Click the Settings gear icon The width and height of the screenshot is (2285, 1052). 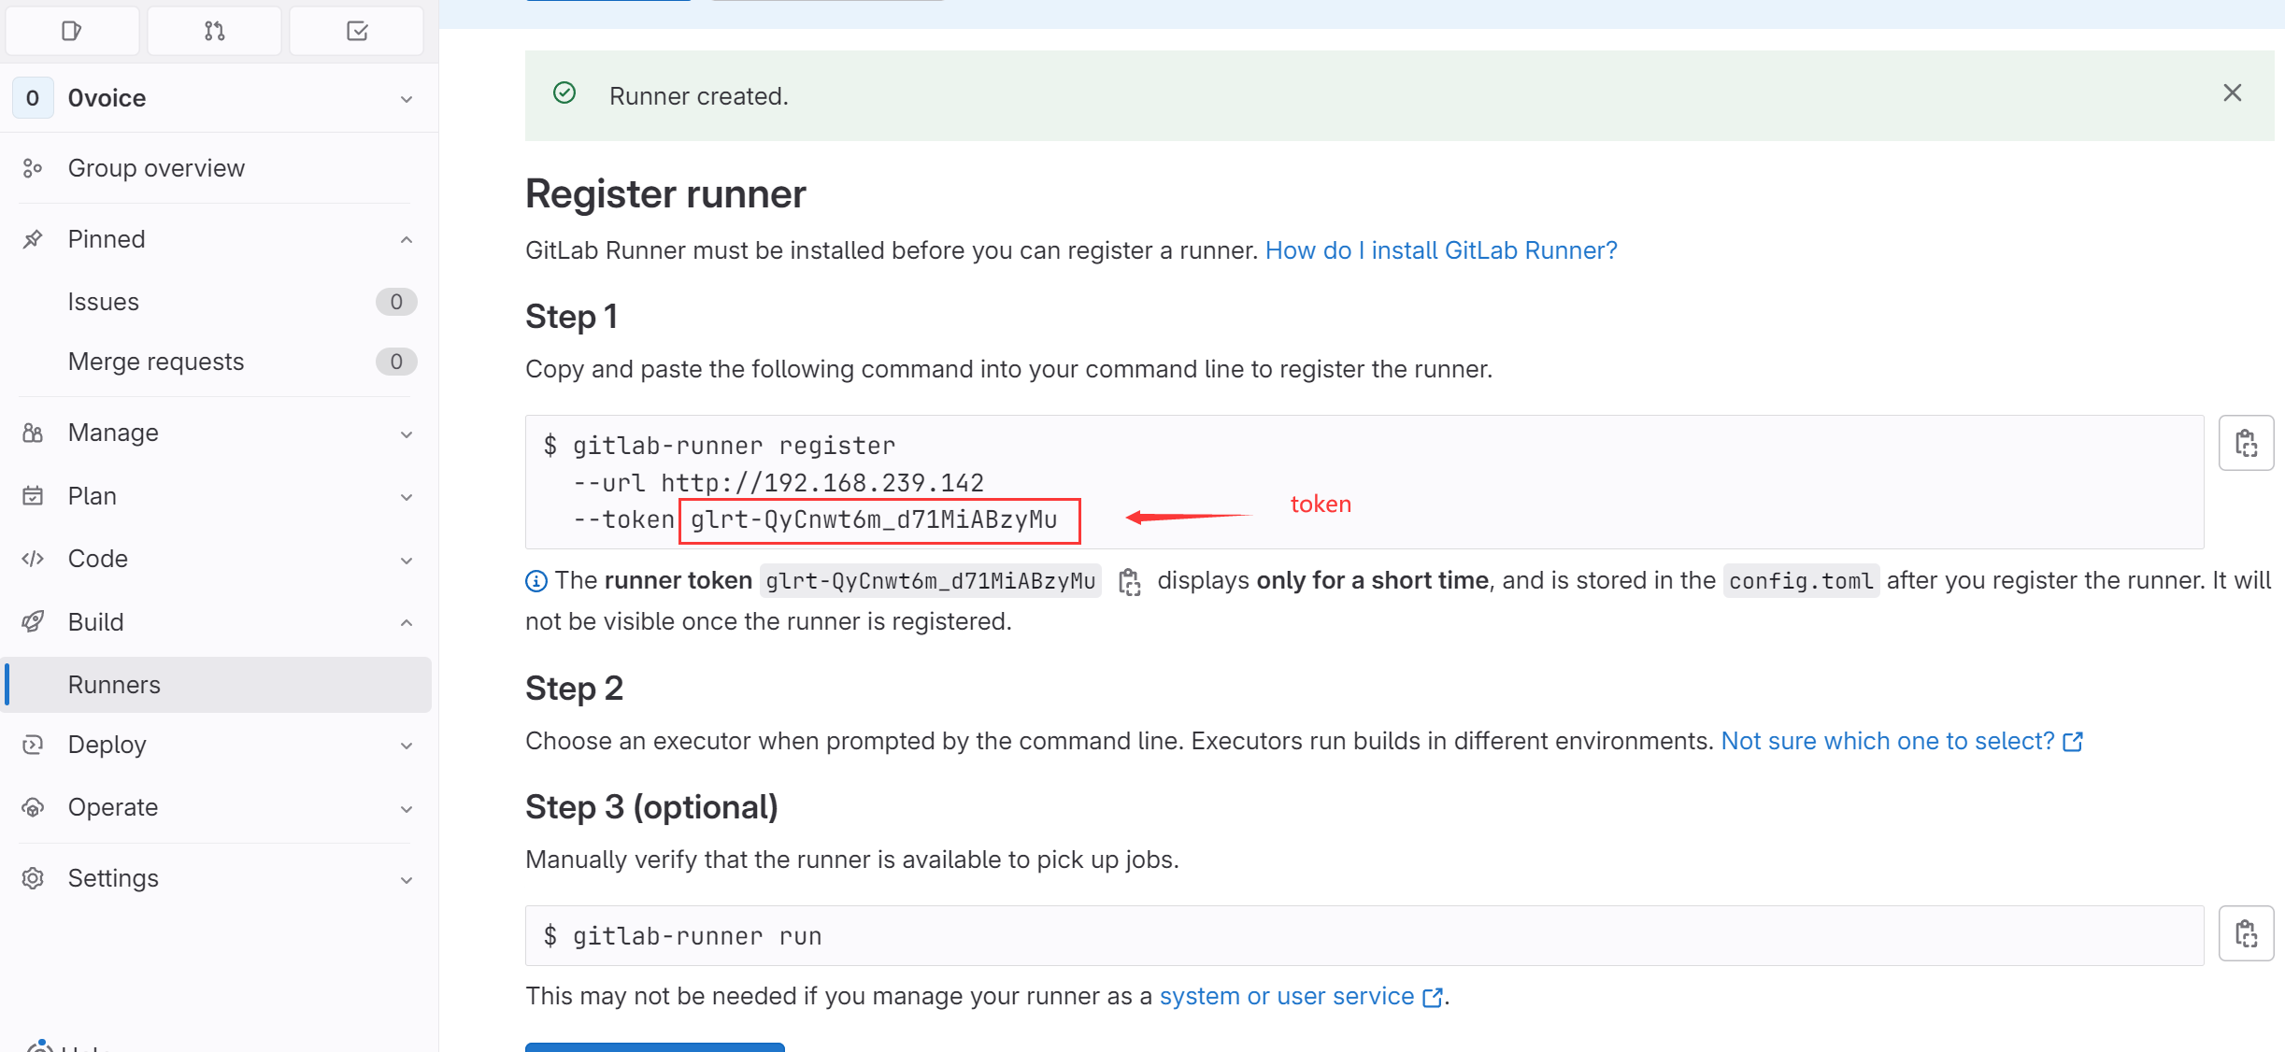pyautogui.click(x=33, y=878)
